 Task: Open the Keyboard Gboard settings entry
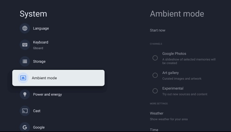(41, 45)
